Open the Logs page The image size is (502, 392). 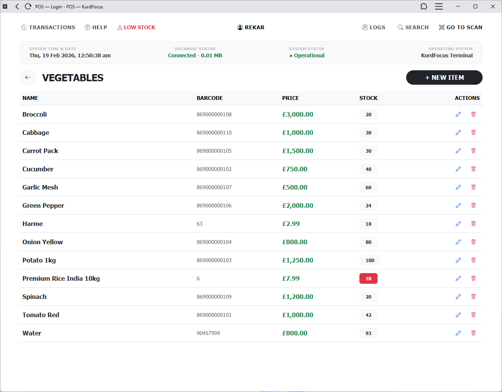pos(373,27)
